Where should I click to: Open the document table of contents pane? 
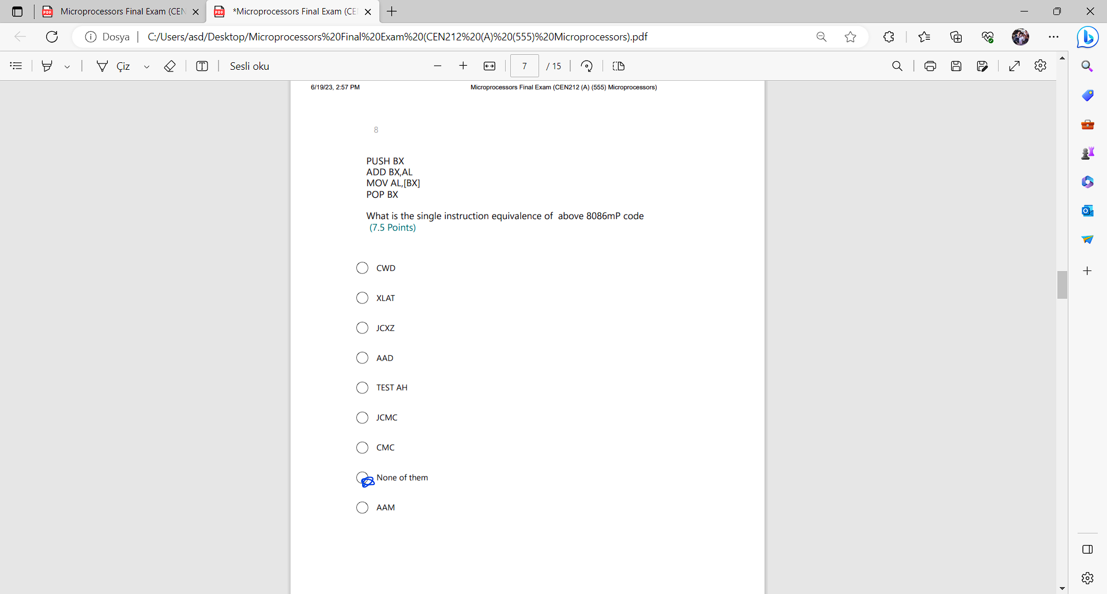[x=16, y=66]
